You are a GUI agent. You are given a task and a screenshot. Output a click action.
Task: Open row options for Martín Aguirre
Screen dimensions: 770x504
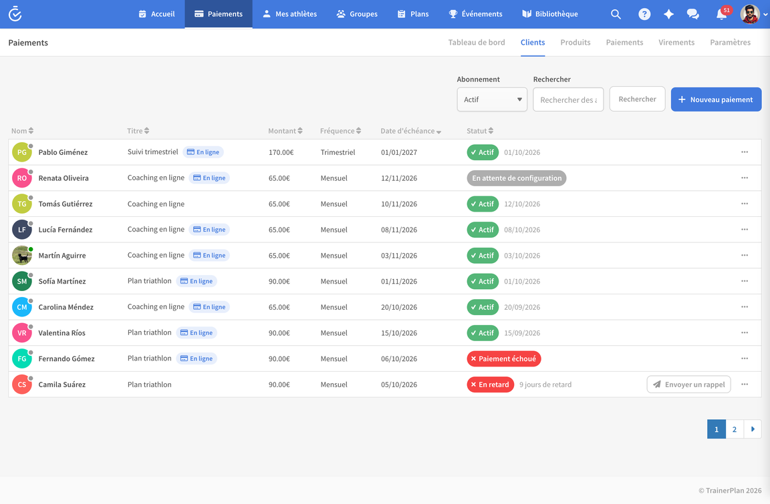point(745,256)
